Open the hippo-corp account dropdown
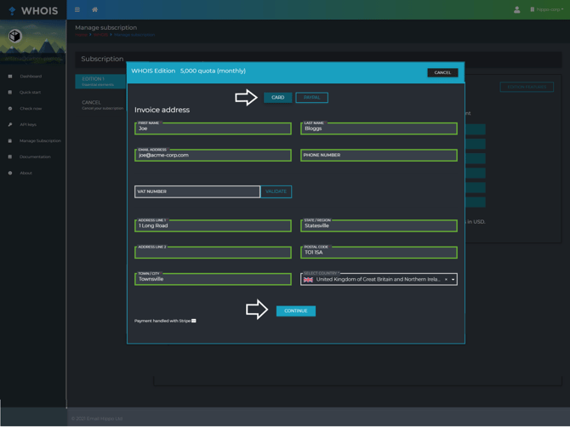The width and height of the screenshot is (570, 427). pyautogui.click(x=547, y=9)
